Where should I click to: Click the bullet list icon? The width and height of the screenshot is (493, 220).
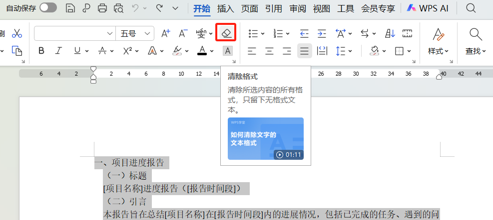click(253, 33)
